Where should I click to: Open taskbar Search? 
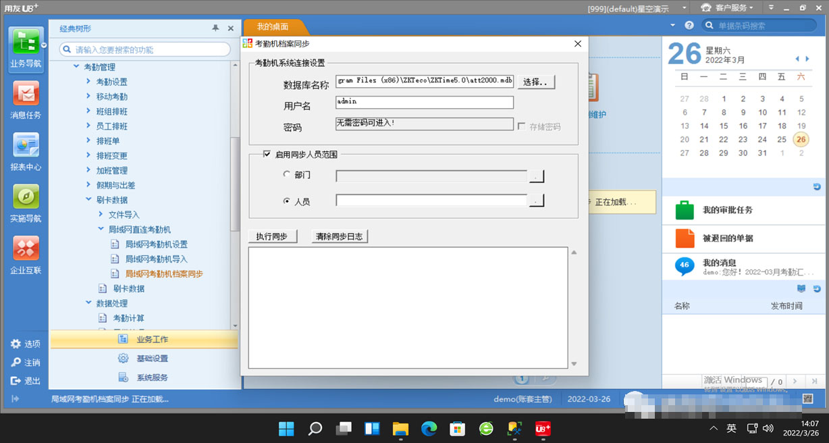coord(315,428)
